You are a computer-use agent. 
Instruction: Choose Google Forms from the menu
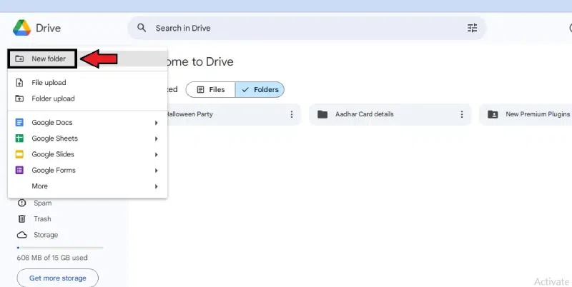87,170
